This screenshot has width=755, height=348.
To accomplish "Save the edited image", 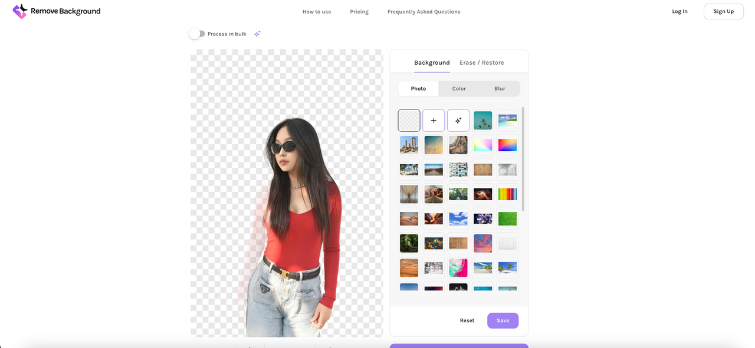I will pos(503,320).
